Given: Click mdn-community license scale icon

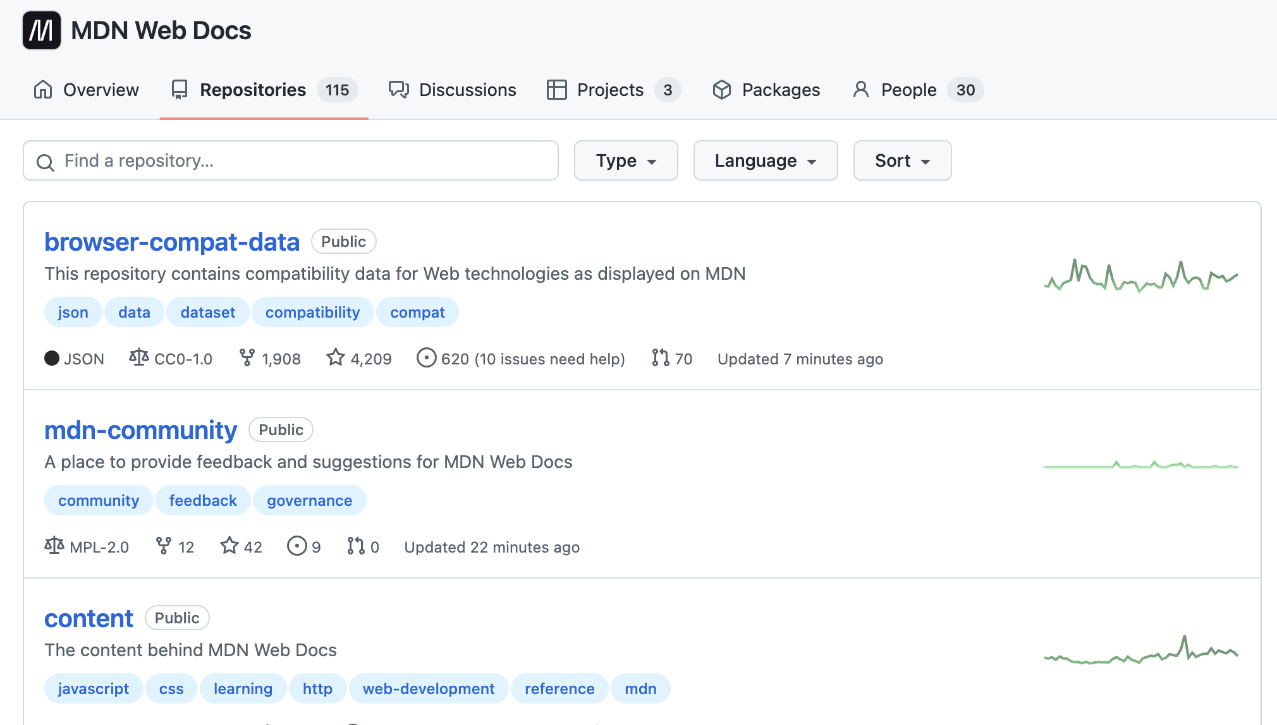Looking at the screenshot, I should click(x=54, y=546).
